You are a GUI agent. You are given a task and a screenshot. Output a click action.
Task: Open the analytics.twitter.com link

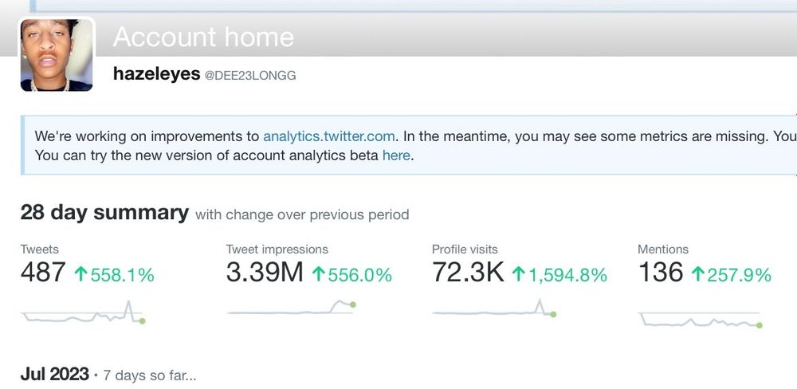pos(329,136)
